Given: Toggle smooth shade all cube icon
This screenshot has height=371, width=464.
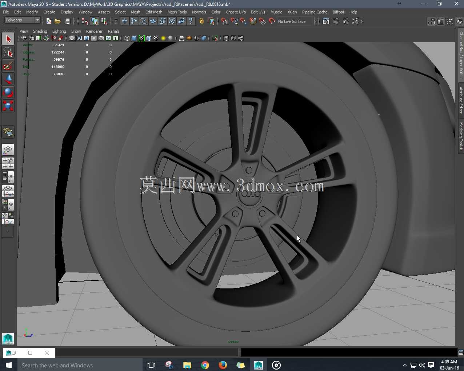Looking at the screenshot, I should point(134,38).
